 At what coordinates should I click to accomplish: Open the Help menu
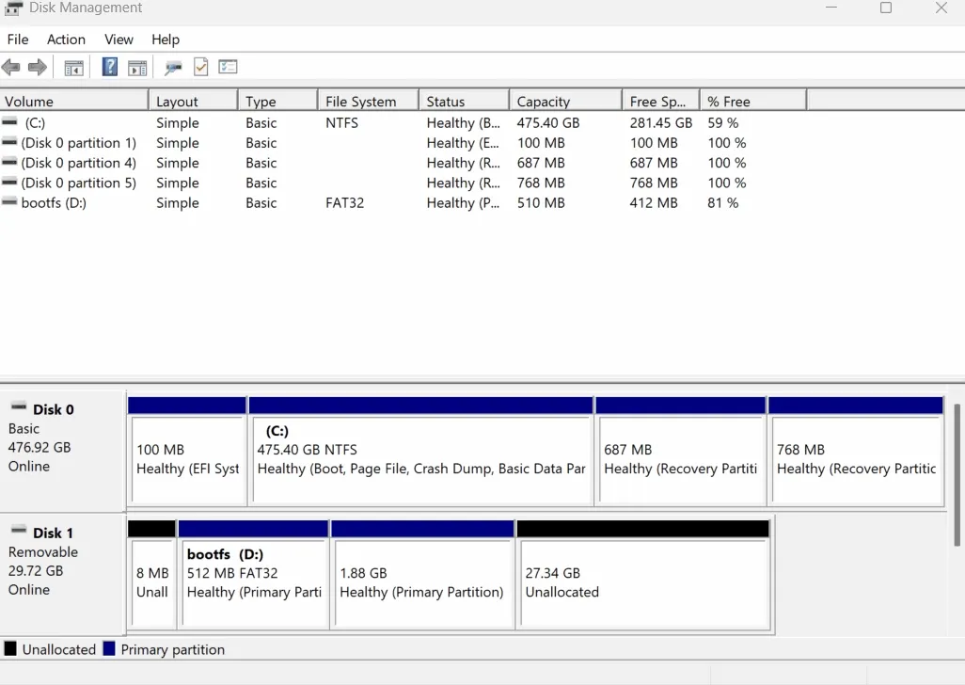coord(166,40)
